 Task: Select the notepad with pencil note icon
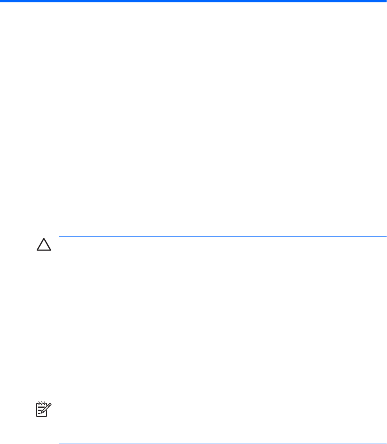(x=44, y=409)
